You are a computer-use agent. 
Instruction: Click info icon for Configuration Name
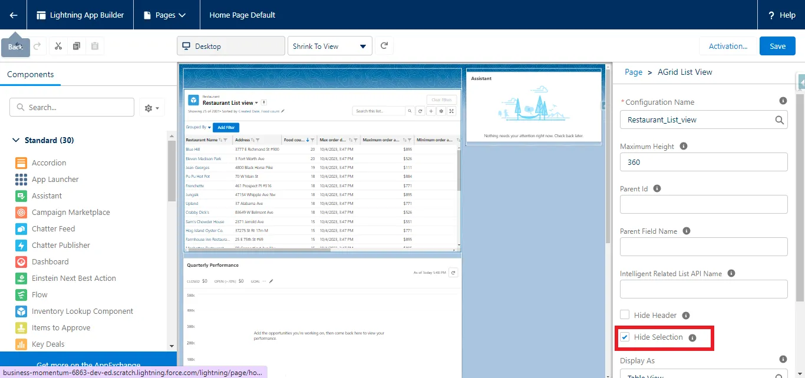tap(783, 101)
